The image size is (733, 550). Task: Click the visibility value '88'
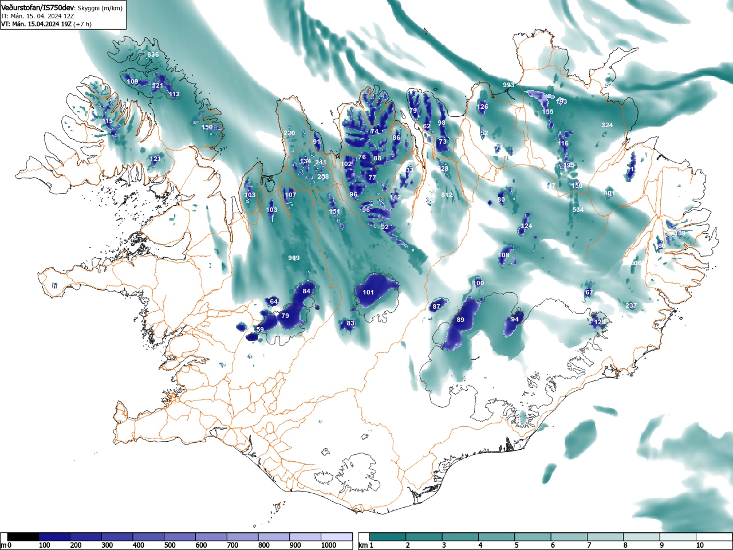[x=377, y=159]
